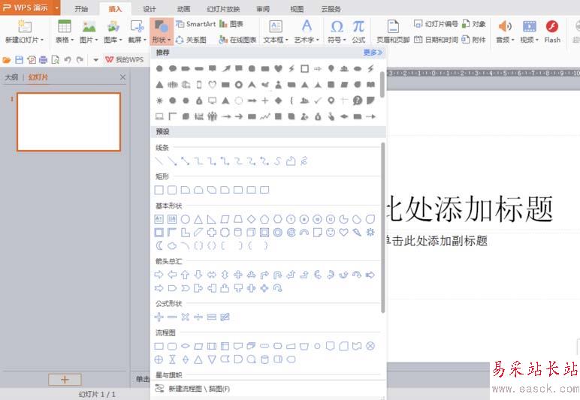Image resolution: width=580 pixels, height=400 pixels.
Task: Choose the heart shape in basic shapes
Action: (343, 233)
